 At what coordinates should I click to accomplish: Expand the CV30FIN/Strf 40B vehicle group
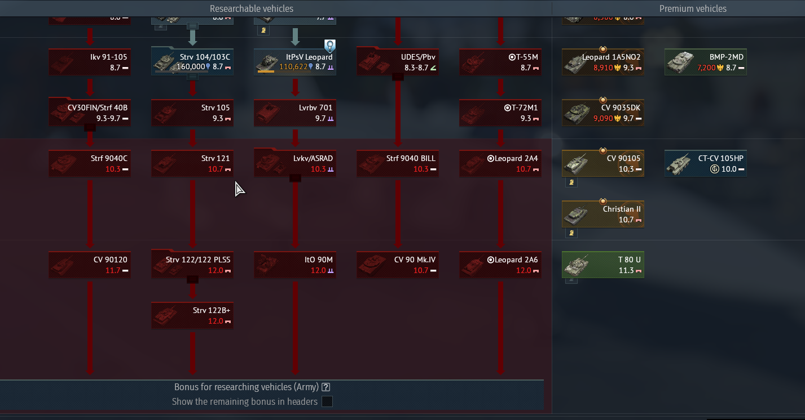(90, 112)
